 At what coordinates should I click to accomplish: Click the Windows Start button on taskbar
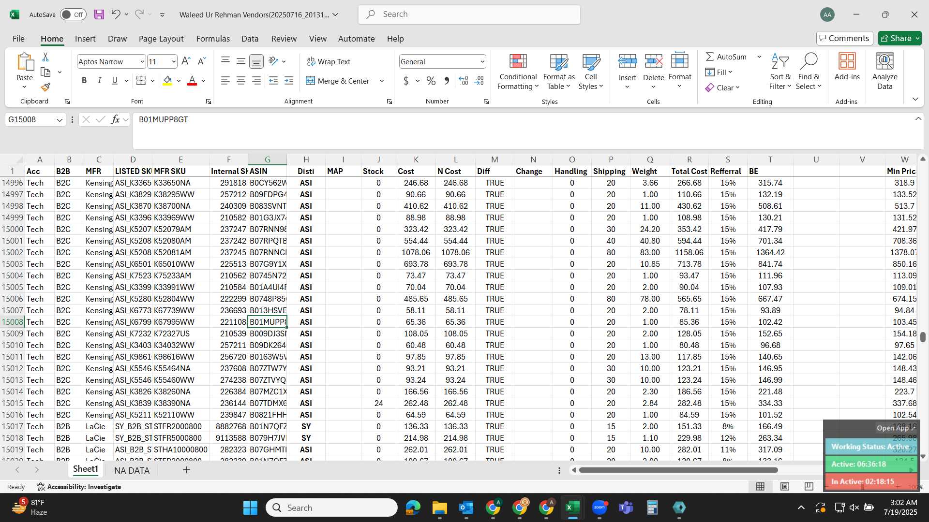[250, 507]
